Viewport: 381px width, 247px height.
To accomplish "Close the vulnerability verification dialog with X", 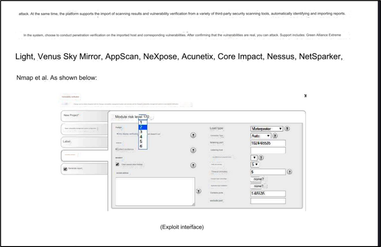I will pyautogui.click(x=305, y=96).
